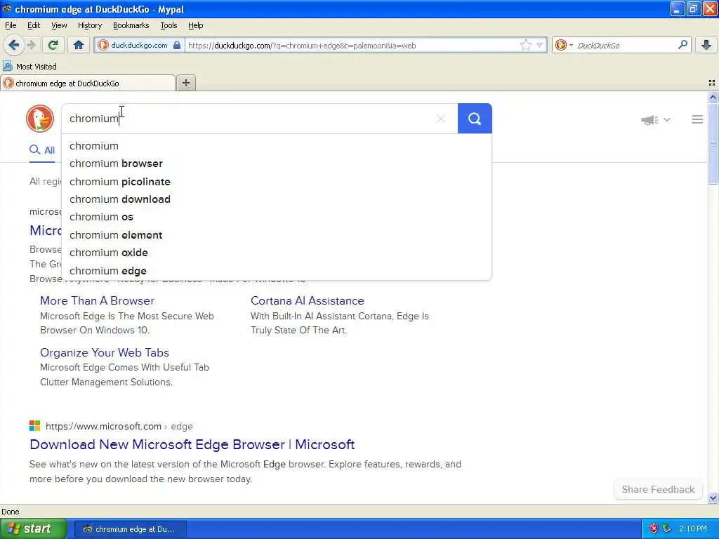This screenshot has height=539, width=719.
Task: Click the Forward arrow button
Action: click(x=31, y=45)
